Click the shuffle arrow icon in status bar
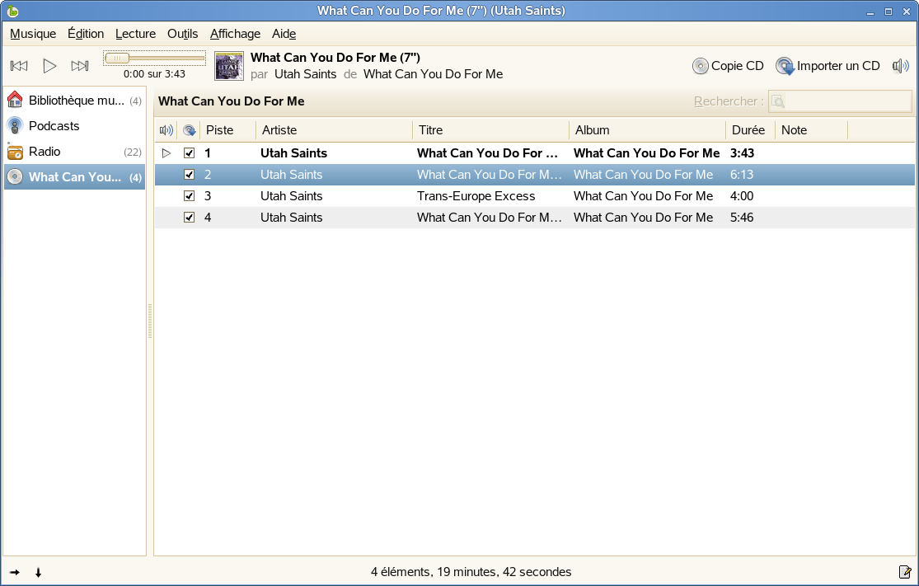 pyautogui.click(x=15, y=573)
